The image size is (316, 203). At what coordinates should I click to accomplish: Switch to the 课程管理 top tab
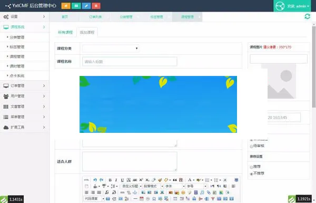pos(187,17)
